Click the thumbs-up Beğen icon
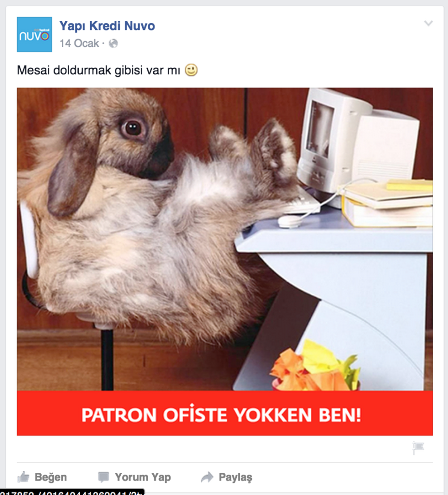This screenshot has width=448, height=495. (x=23, y=477)
